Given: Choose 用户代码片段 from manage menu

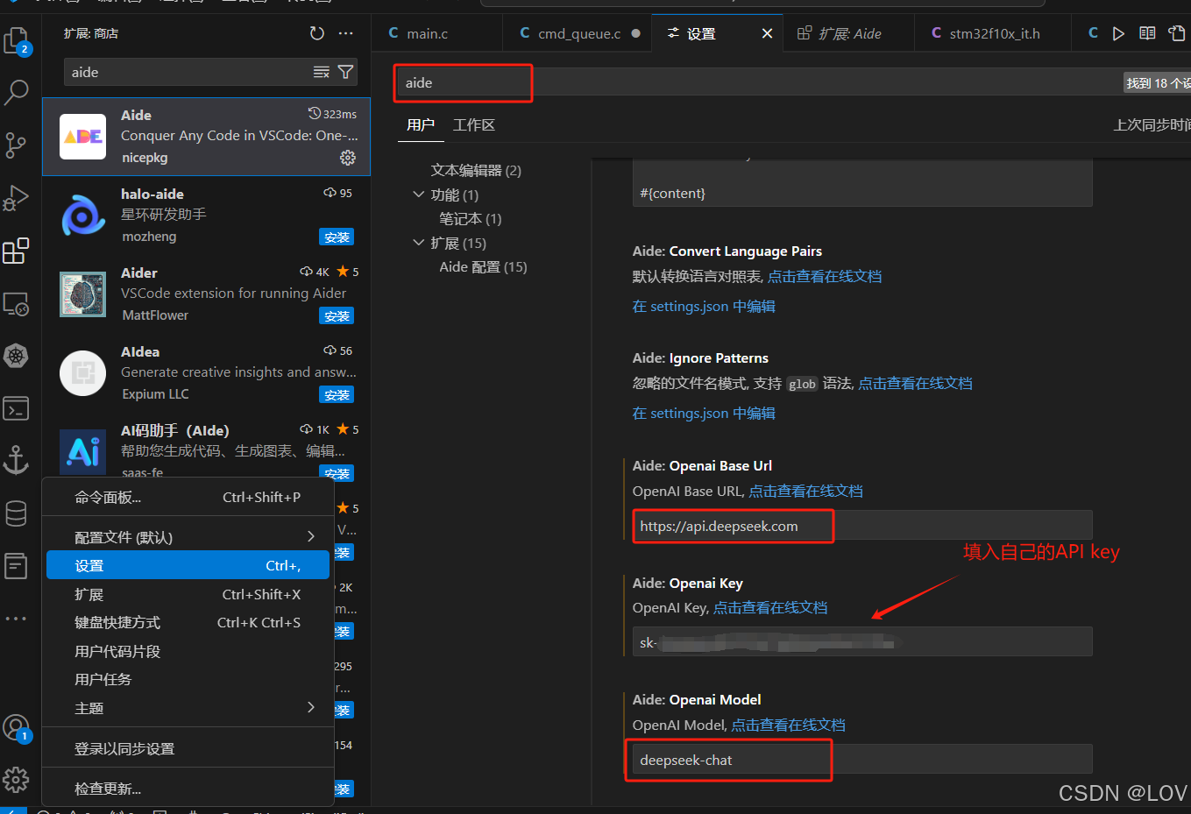Looking at the screenshot, I should 188,651.
